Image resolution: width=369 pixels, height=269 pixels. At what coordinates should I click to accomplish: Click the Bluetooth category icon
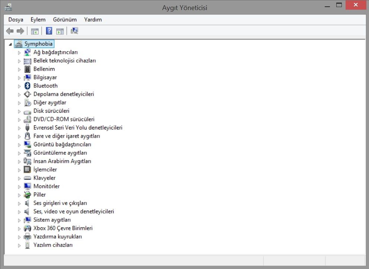pyautogui.click(x=27, y=86)
